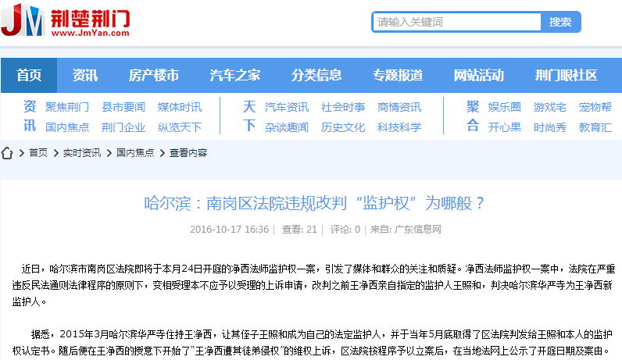Click the article title 哈尔滨：南岗区法院违规改判
This screenshot has width=622, height=360.
[x=314, y=203]
